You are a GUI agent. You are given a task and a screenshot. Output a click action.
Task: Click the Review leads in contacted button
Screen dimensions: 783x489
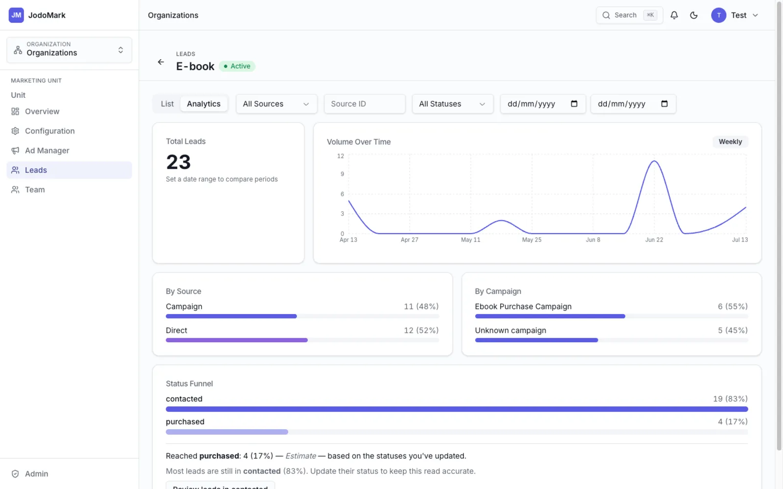[x=220, y=486]
